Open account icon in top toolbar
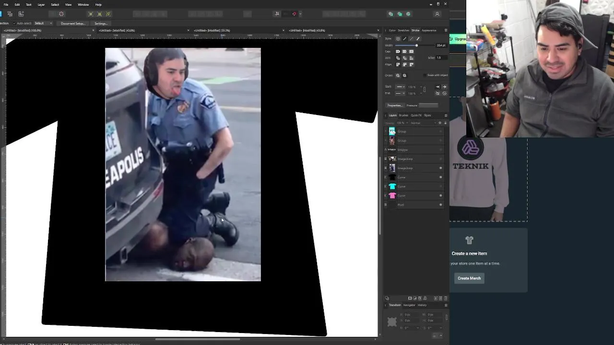This screenshot has height=345, width=614. (437, 14)
